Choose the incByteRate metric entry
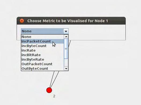Viewport: 141px width, 105px height. coord(42,60)
